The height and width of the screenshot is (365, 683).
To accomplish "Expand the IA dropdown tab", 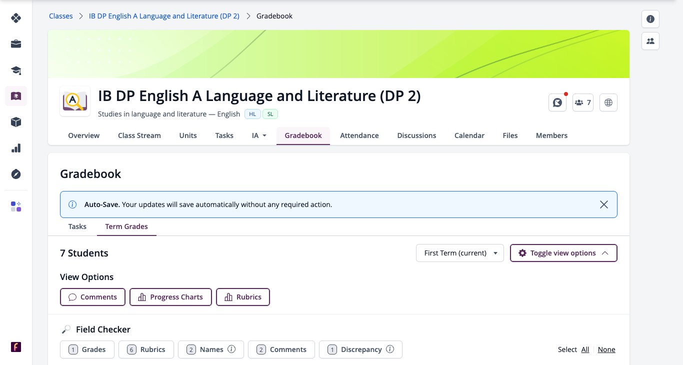I will pos(259,135).
